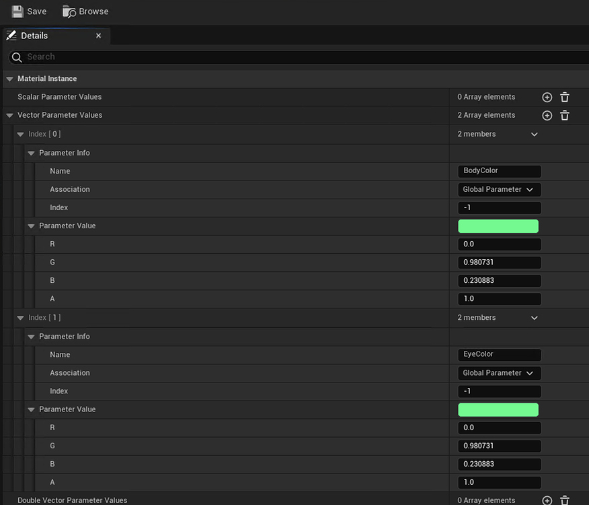Click the search magnifying glass icon
This screenshot has height=505, width=589.
(16, 57)
